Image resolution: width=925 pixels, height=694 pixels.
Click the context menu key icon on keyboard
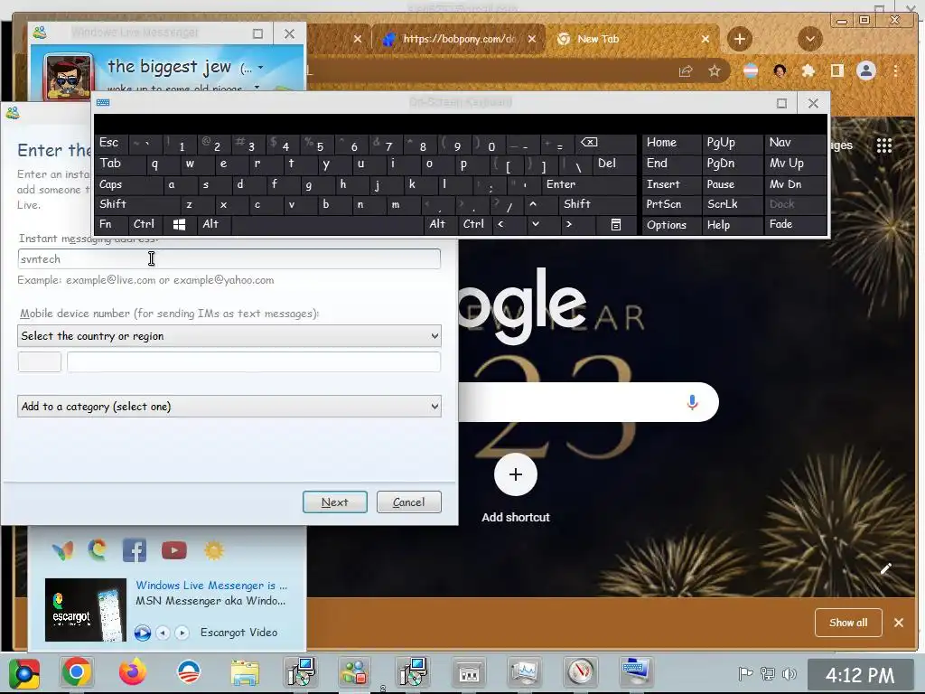(615, 224)
